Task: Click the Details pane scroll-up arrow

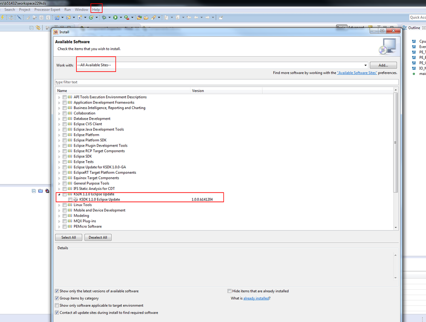Action: click(x=395, y=255)
